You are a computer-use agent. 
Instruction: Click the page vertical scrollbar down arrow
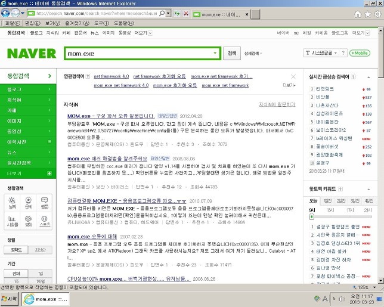380,281
